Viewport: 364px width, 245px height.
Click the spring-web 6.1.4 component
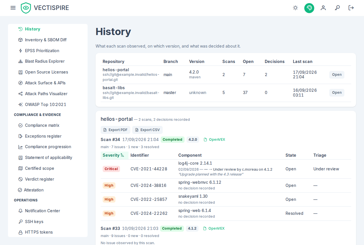195,211
